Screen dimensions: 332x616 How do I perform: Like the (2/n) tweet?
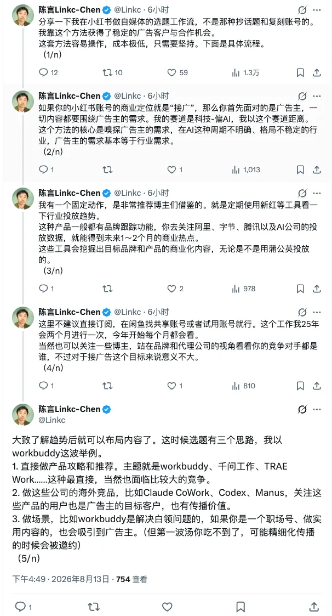point(175,169)
